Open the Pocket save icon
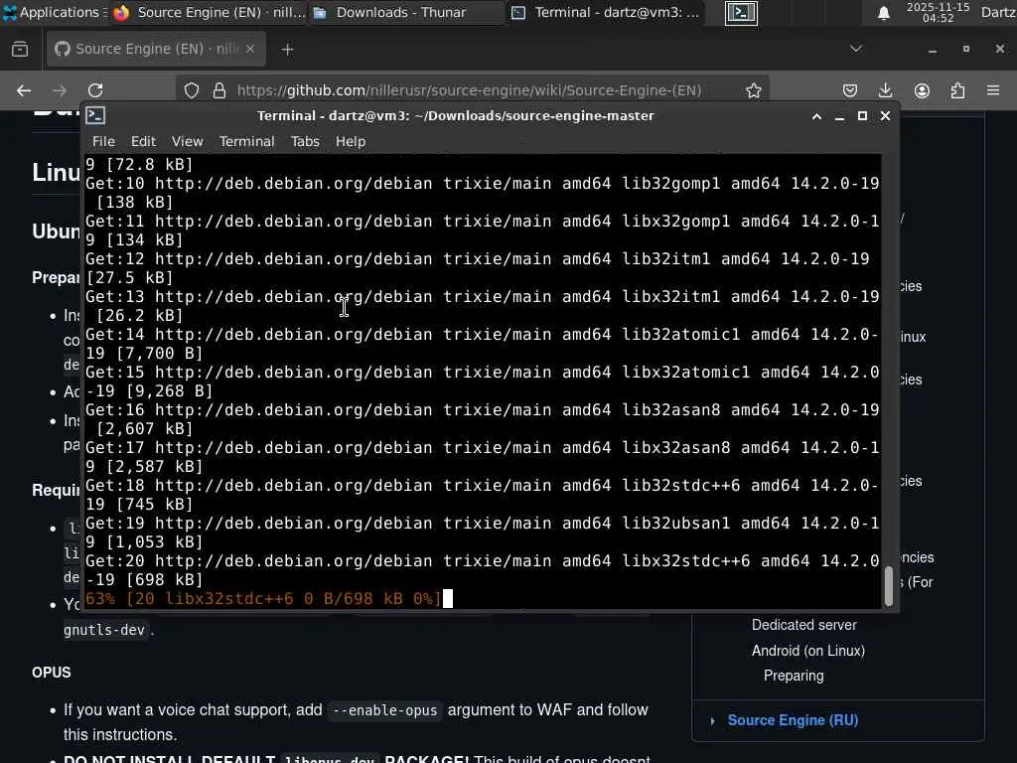Screen dimensions: 1017x763 point(850,90)
